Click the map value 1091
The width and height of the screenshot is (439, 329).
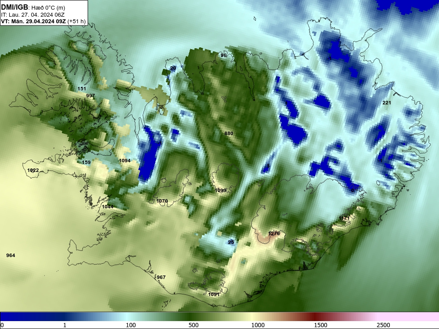(214, 294)
